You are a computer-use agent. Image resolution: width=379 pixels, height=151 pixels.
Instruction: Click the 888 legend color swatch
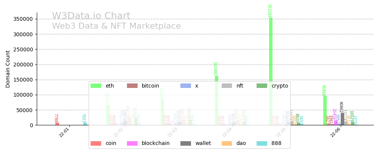[x=262, y=143]
